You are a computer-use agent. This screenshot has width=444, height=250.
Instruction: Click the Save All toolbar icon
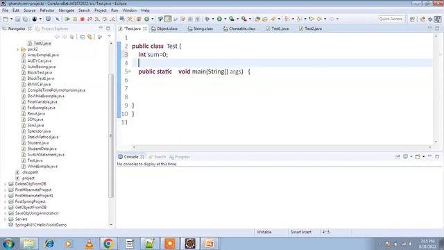point(25,19)
